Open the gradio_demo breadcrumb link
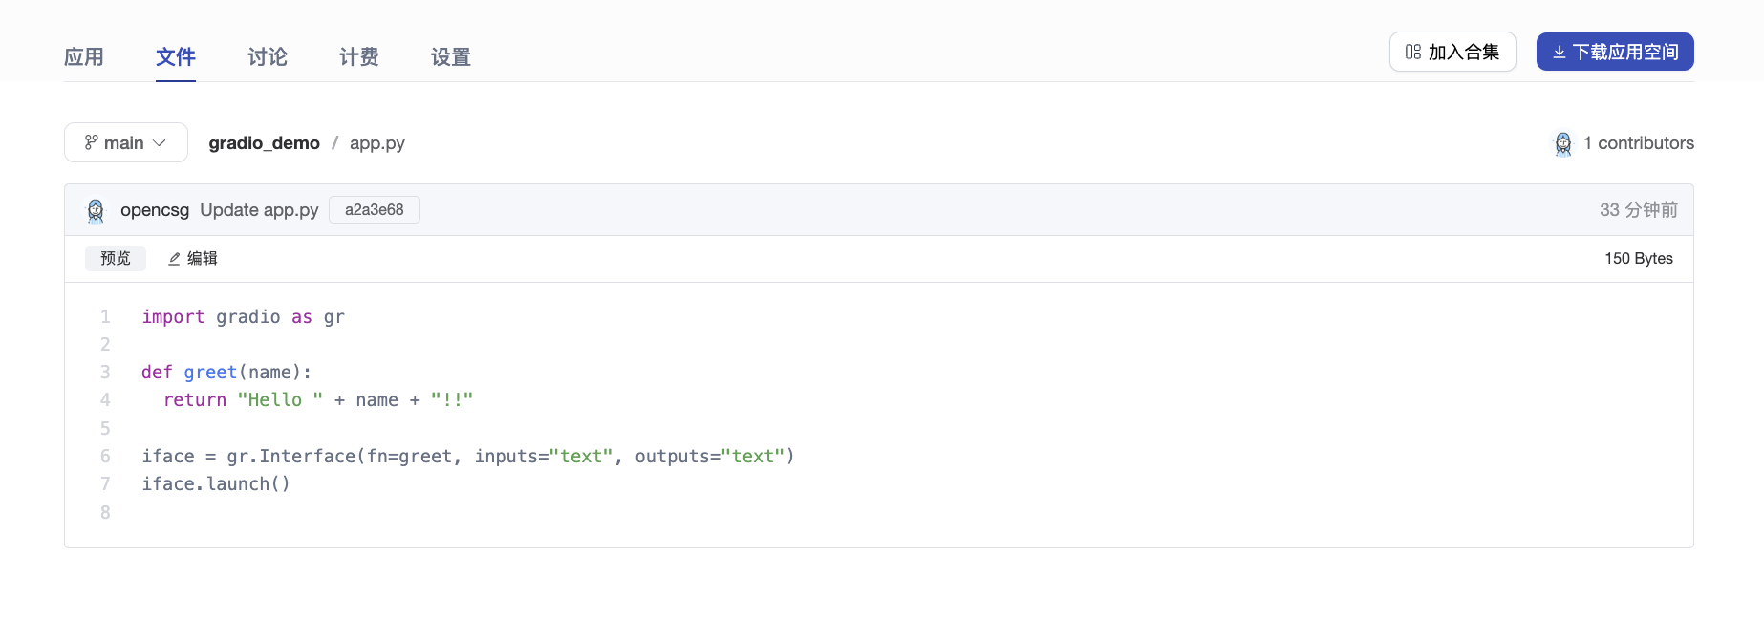1764x621 pixels. coord(265,142)
